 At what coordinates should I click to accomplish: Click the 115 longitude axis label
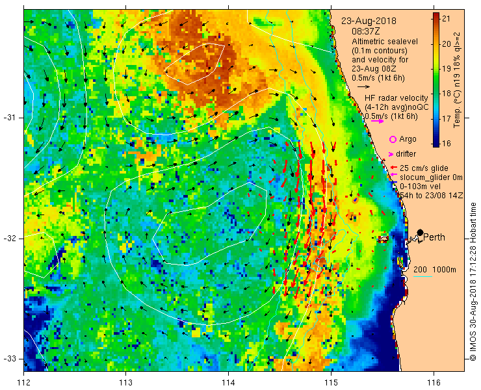coord(331,383)
